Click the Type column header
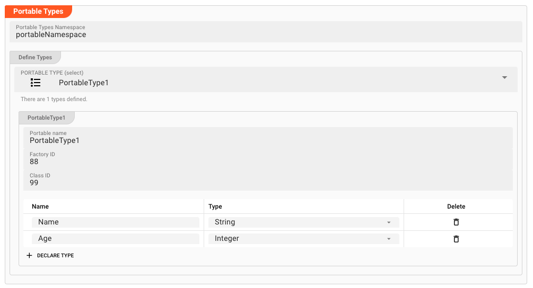The image size is (533, 288). (x=215, y=206)
